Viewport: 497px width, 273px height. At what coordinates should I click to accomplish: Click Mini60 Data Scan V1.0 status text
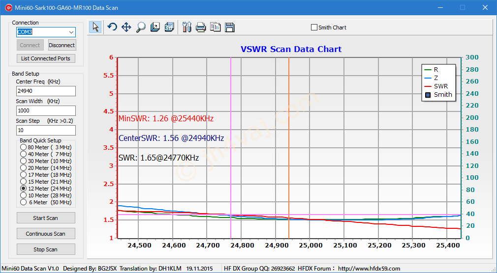coord(31,269)
